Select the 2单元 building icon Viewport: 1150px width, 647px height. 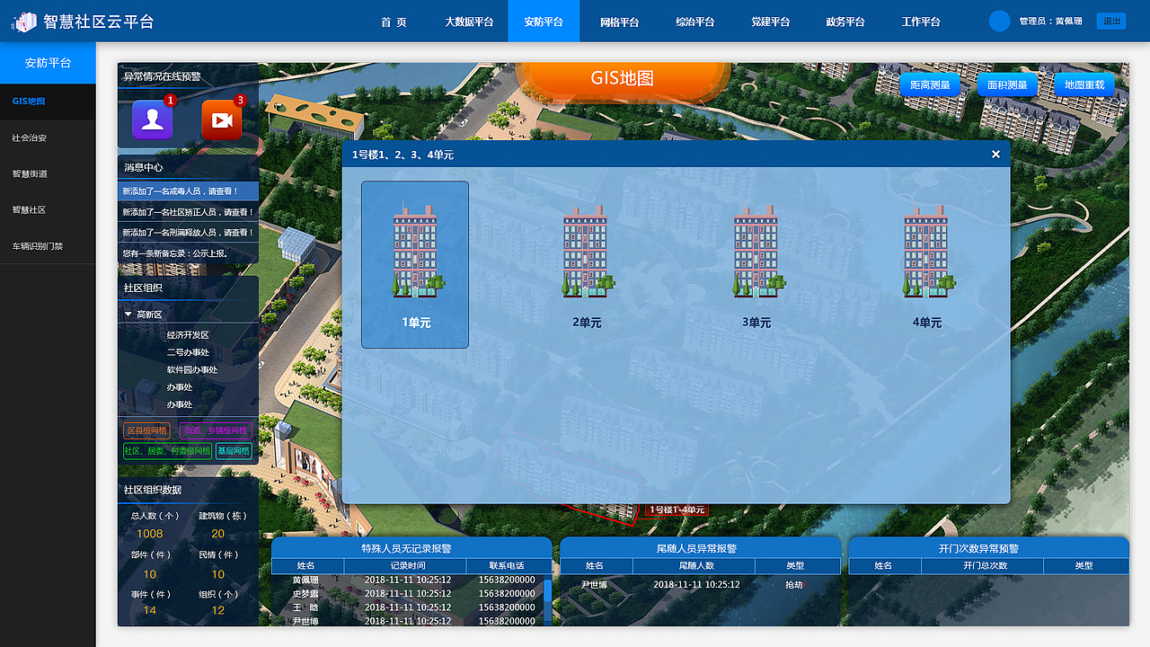tap(587, 252)
